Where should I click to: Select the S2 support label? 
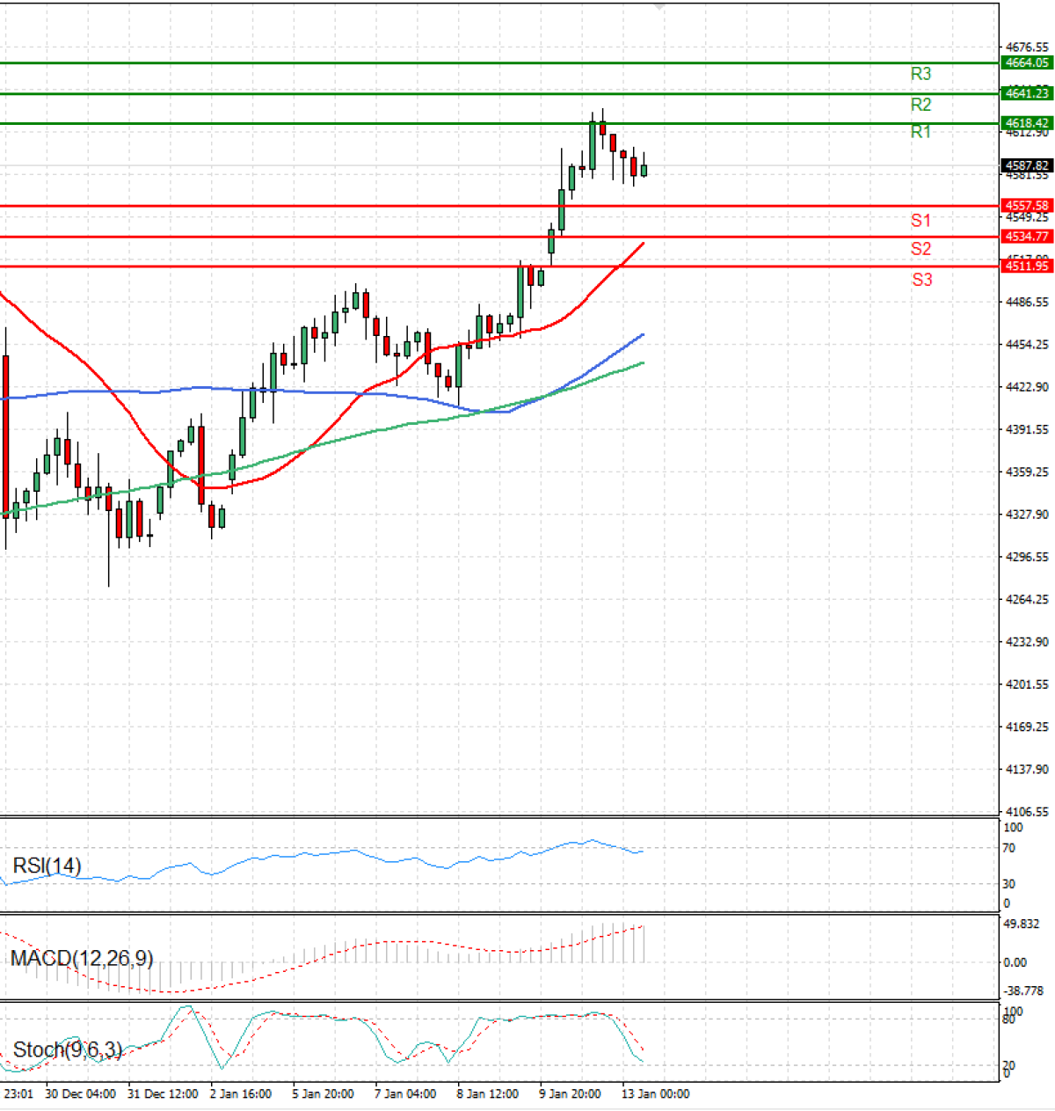click(920, 249)
